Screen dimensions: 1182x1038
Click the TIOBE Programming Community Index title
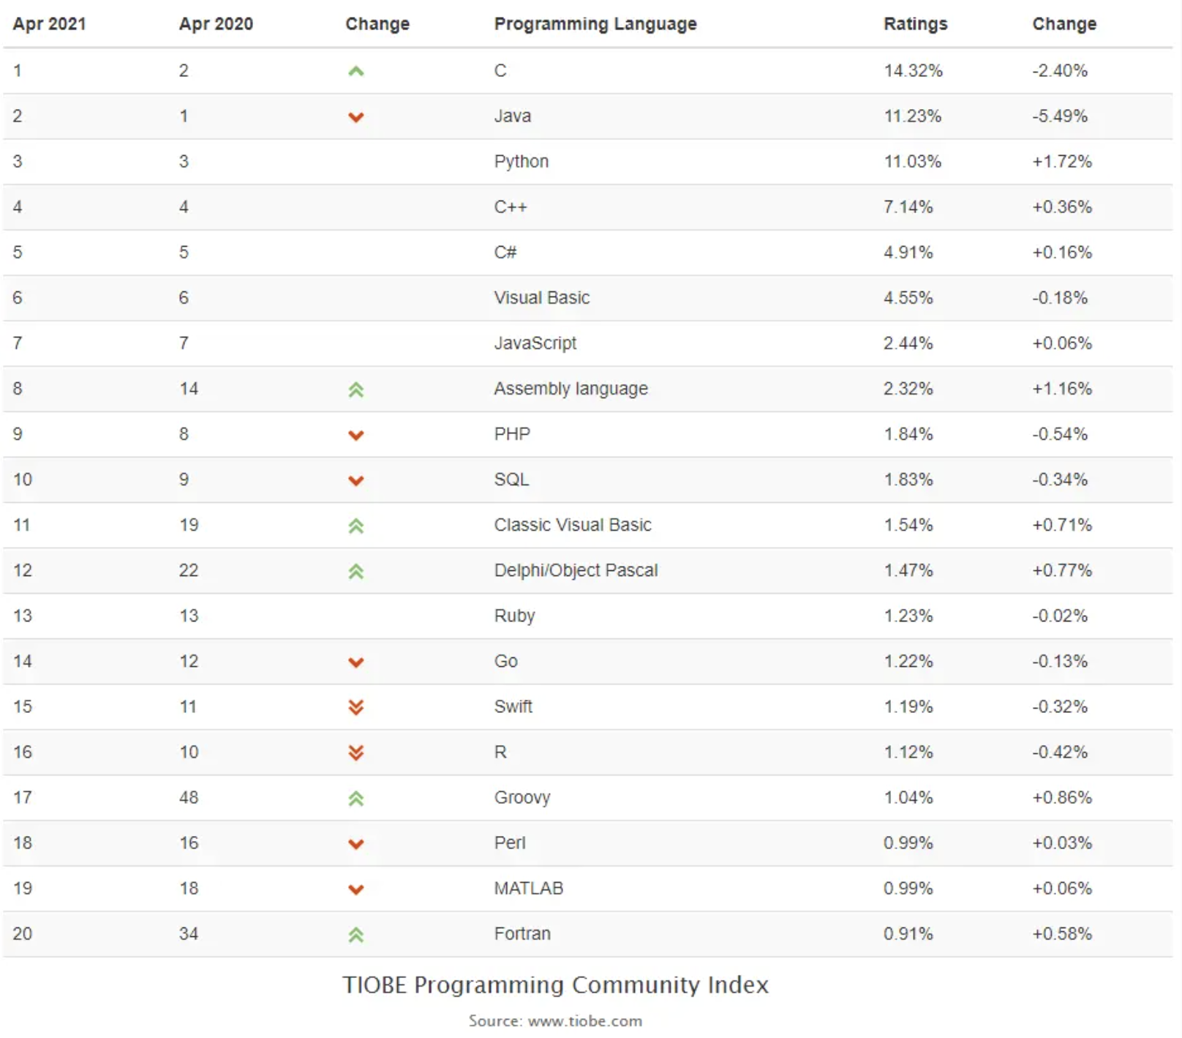click(x=555, y=985)
